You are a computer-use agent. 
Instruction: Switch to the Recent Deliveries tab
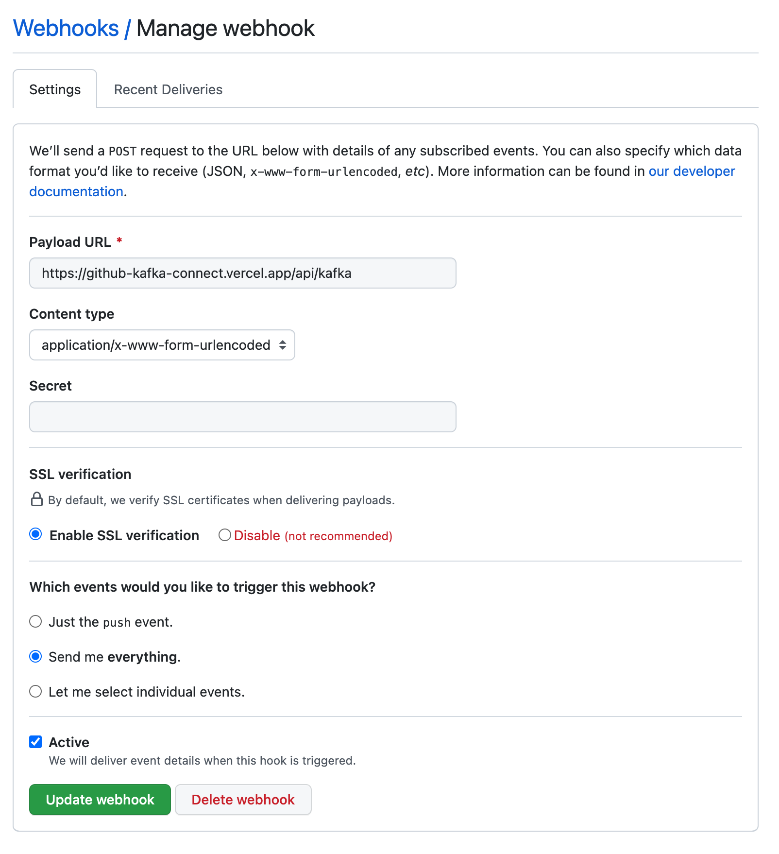[x=168, y=89]
